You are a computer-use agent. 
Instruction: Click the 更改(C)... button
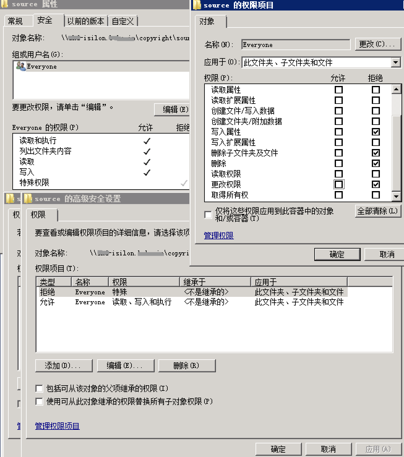pyautogui.click(x=378, y=45)
